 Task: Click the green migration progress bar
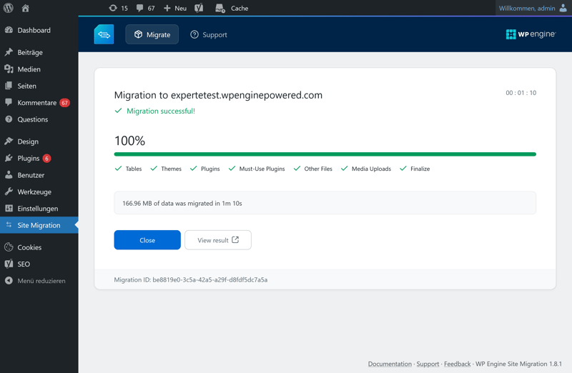click(x=325, y=154)
